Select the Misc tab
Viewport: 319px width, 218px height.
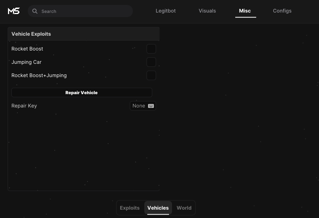pos(245,11)
